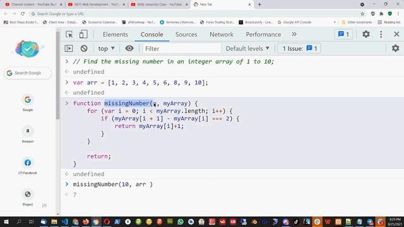Open Google API Console bookmark

coord(294,23)
